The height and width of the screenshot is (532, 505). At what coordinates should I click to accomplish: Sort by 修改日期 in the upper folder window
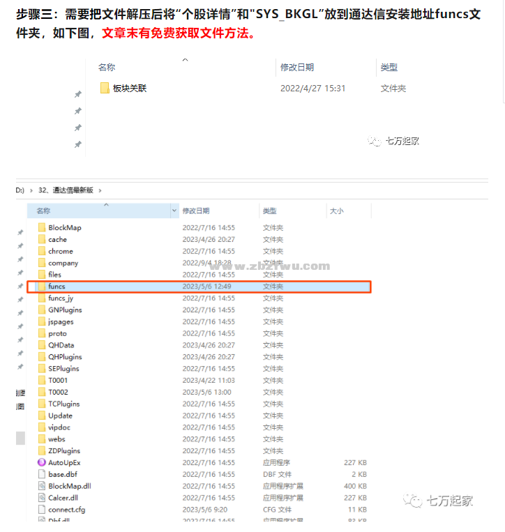tap(297, 67)
